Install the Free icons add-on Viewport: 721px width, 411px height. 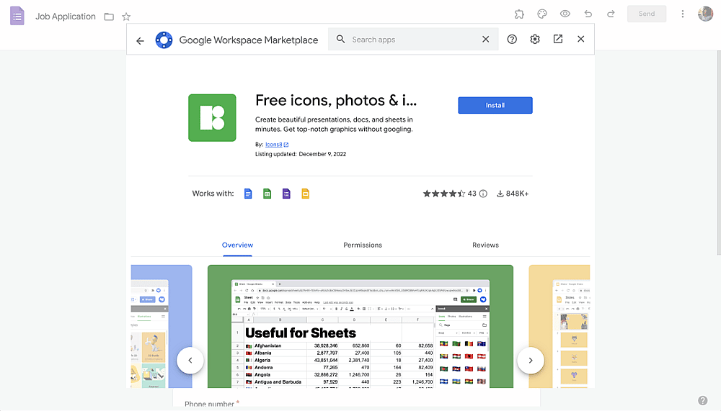click(x=495, y=105)
